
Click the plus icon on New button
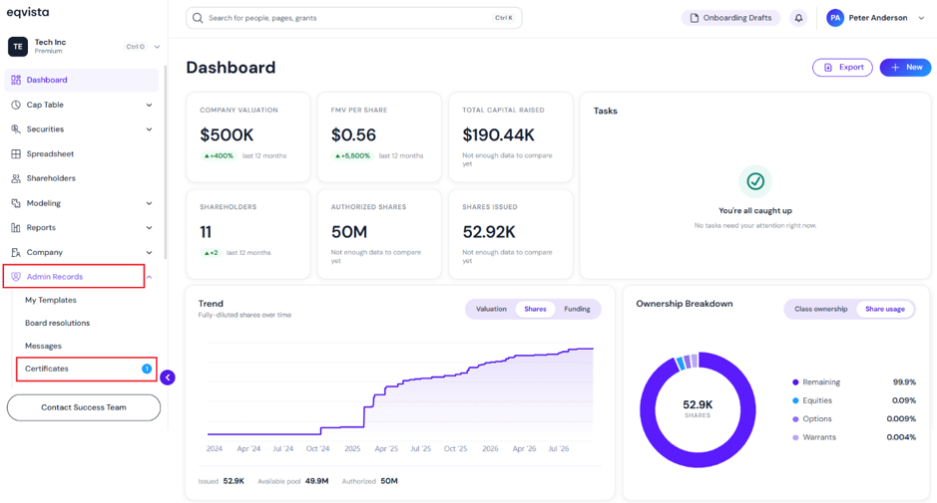pyautogui.click(x=895, y=68)
